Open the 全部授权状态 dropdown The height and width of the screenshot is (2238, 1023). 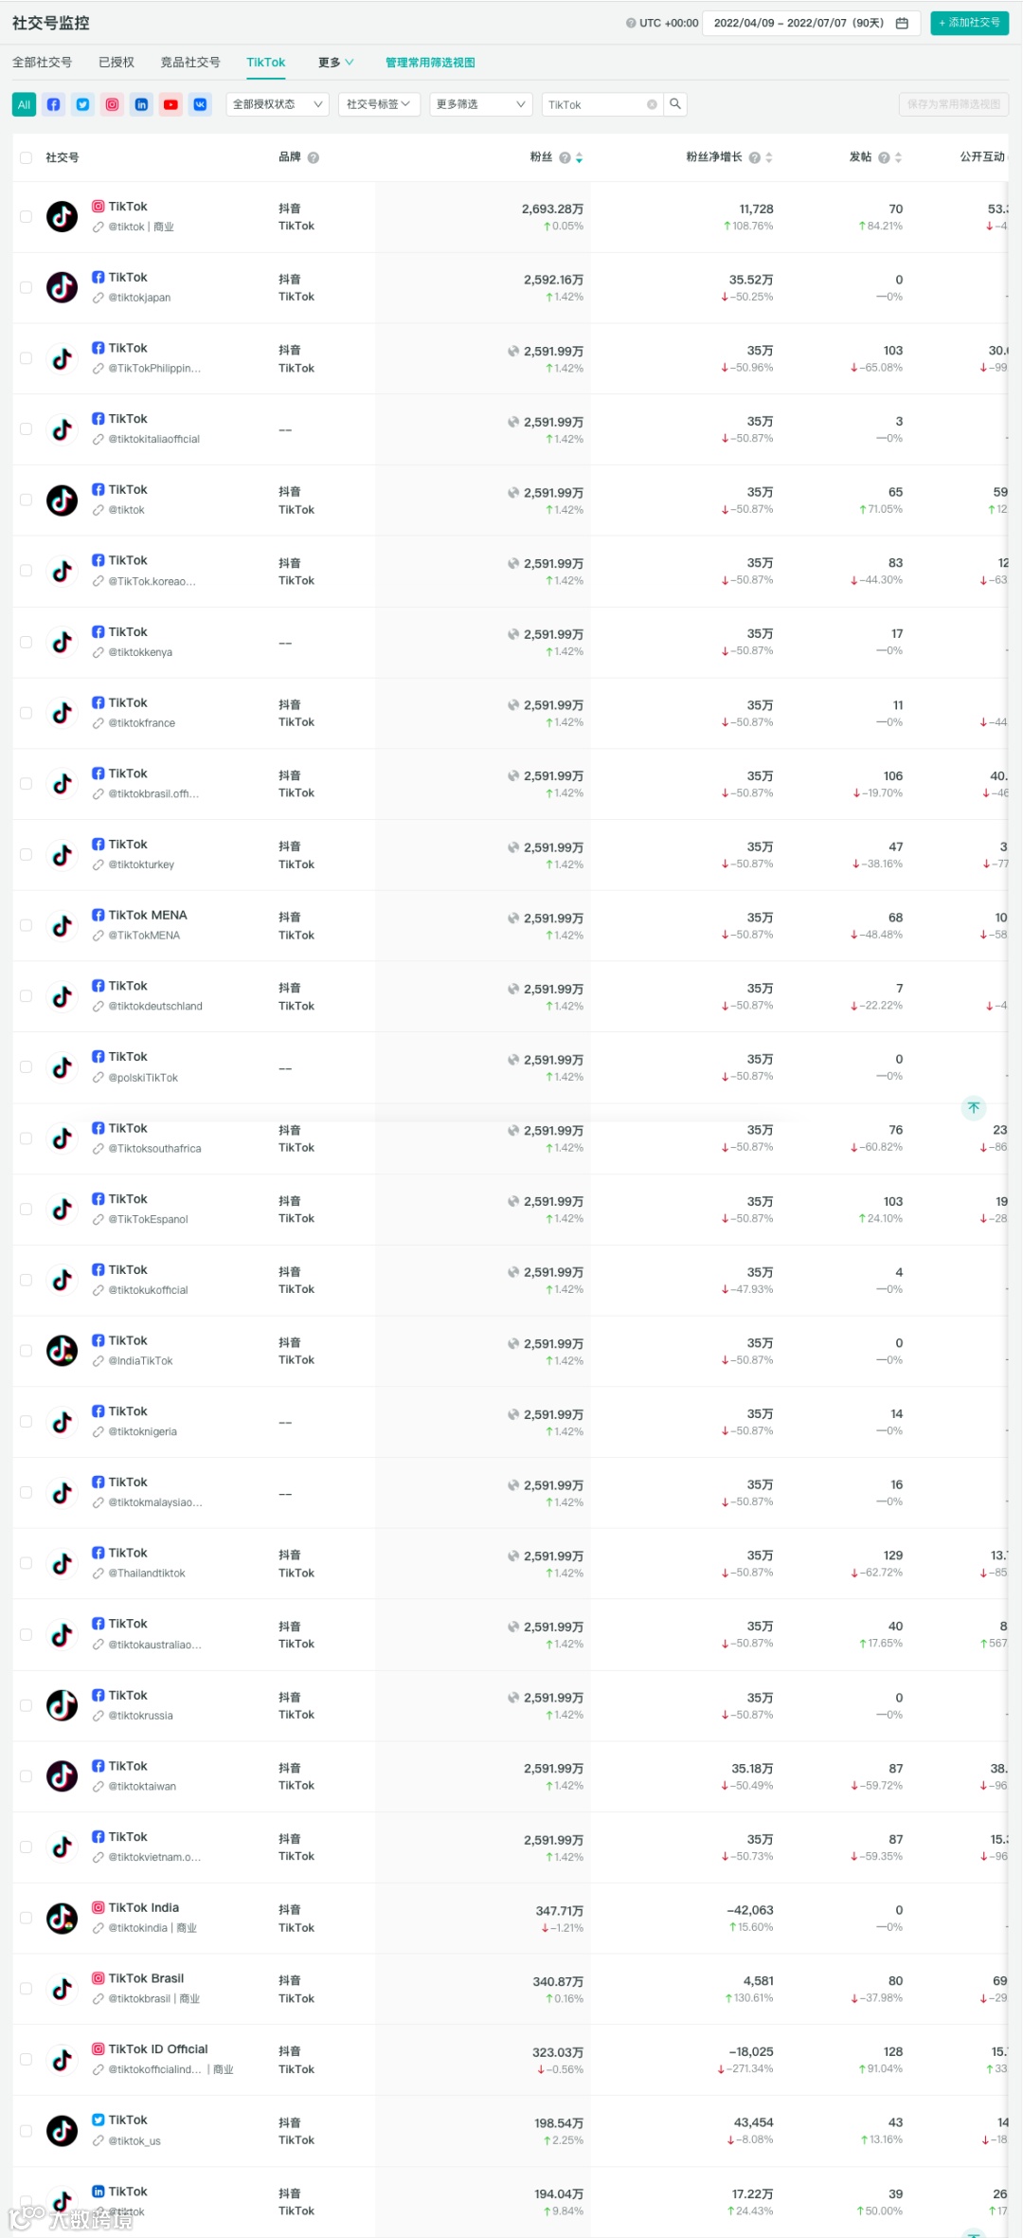pyautogui.click(x=278, y=104)
